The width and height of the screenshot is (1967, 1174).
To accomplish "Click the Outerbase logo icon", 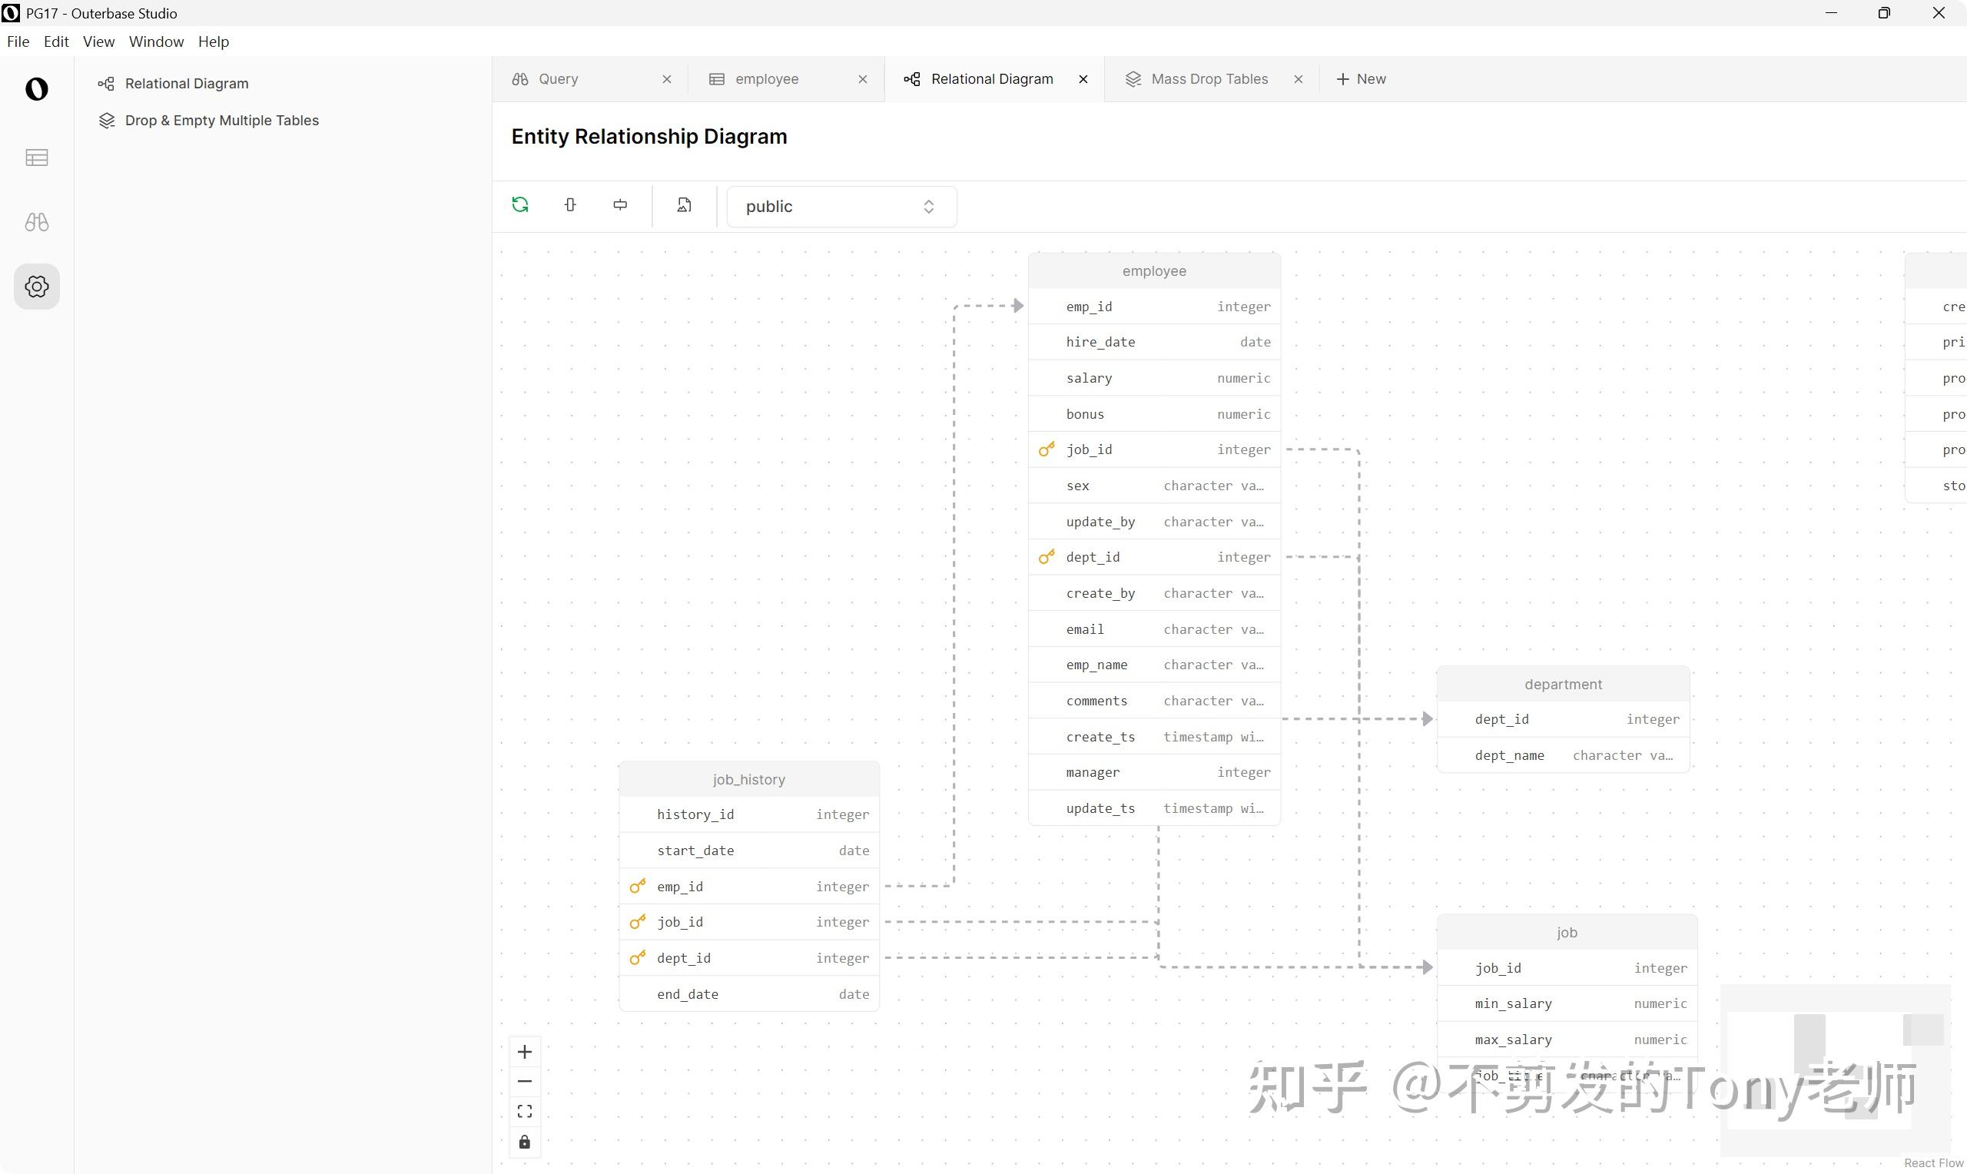I will 36,88.
